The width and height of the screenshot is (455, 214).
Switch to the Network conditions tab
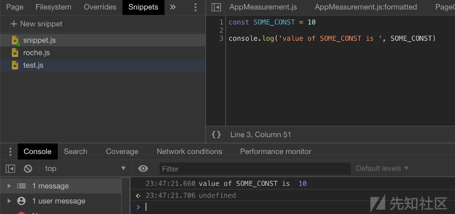tap(189, 152)
